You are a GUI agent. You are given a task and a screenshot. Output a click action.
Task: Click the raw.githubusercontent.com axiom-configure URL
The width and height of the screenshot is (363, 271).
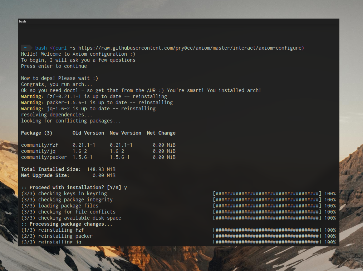(x=190, y=48)
